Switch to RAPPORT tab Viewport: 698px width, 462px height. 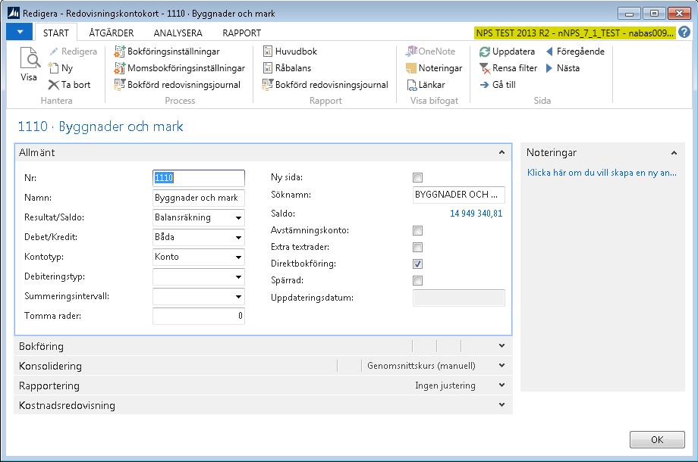[x=242, y=33]
